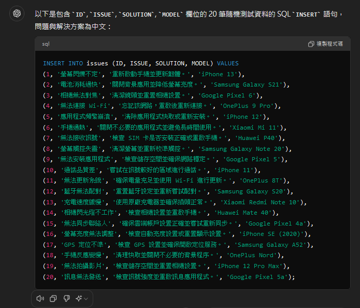Image resolution: width=360 pixels, height=308 pixels.
Task: Click 'iPhone 12 Pro Max' in row 19
Action: click(x=249, y=266)
